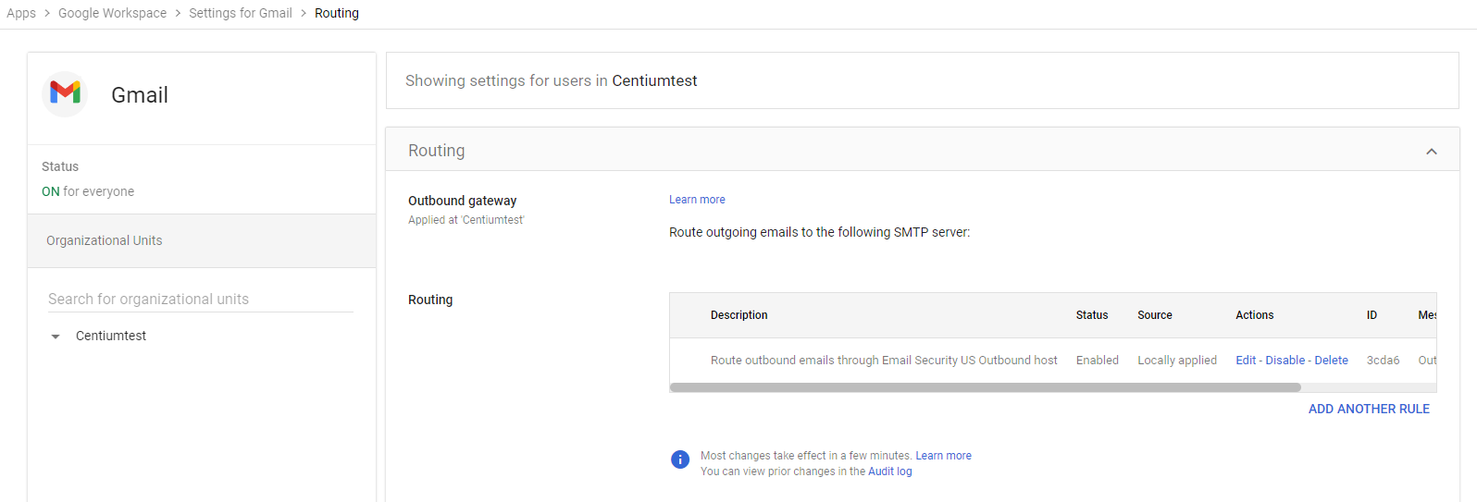
Task: Open Settings for Gmail breadcrumb
Action: 241,13
